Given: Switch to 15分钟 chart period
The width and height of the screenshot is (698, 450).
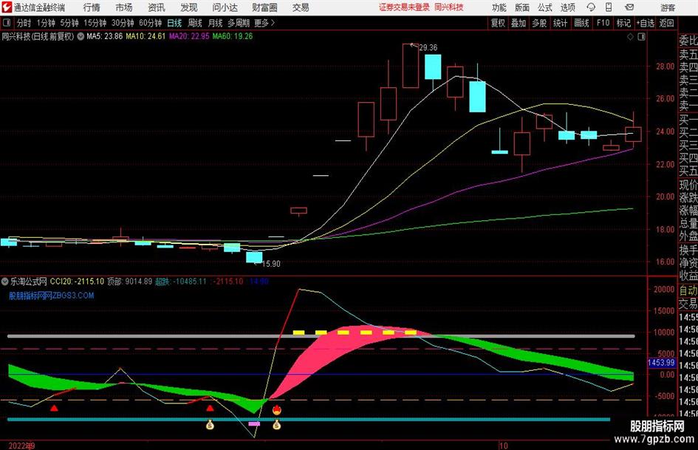Looking at the screenshot, I should [95, 23].
